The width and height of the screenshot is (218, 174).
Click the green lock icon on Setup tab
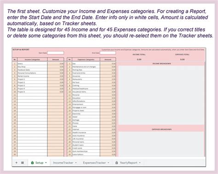point(32,163)
